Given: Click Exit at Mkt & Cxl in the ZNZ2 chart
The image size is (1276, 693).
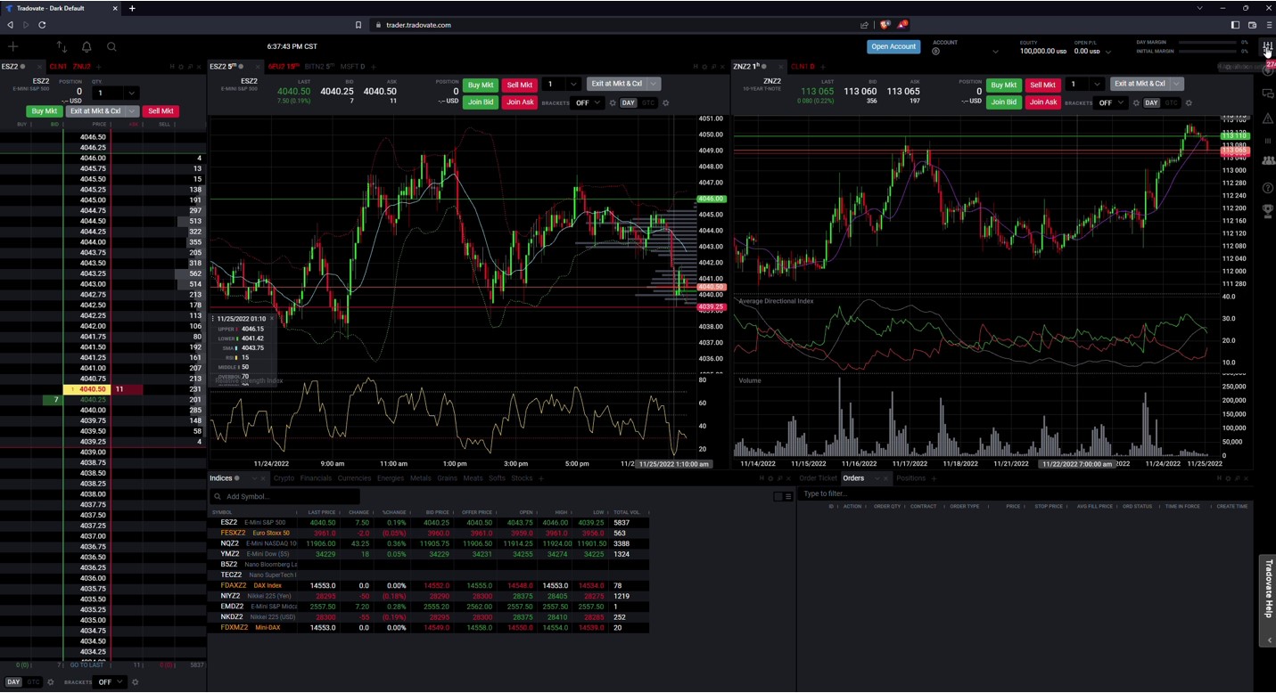Looking at the screenshot, I should [x=1140, y=85].
